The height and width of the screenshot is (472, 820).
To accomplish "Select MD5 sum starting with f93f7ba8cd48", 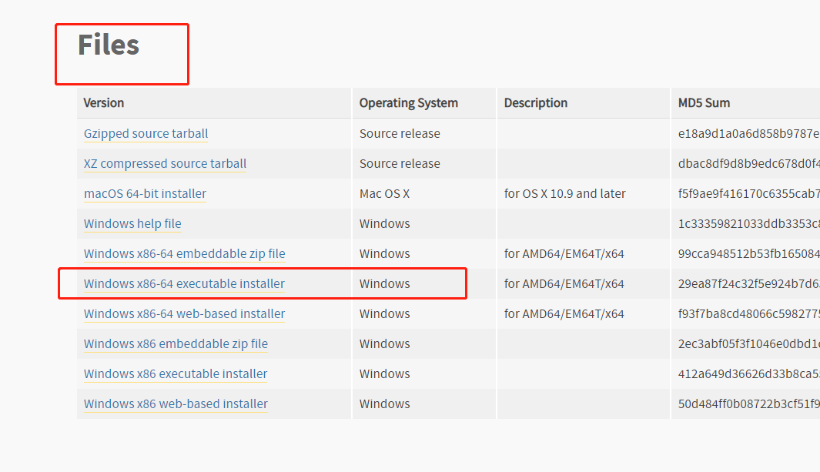I will tap(749, 313).
